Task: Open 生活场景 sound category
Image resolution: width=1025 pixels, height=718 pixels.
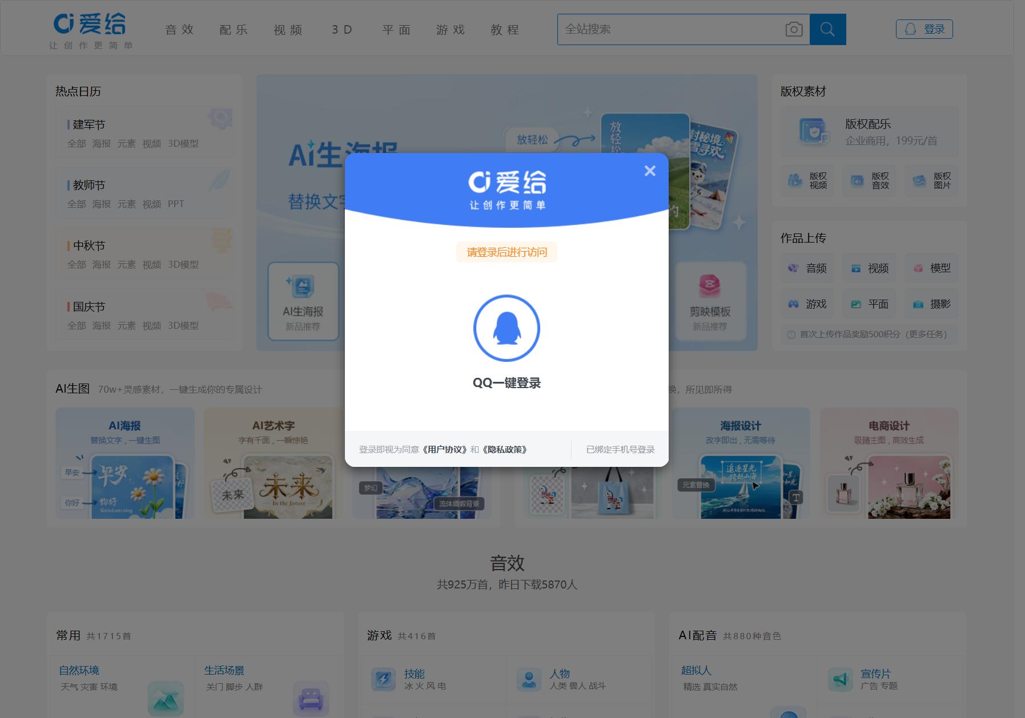Action: 224,671
